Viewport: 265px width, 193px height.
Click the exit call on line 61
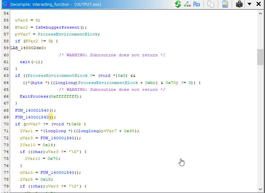coord(25,62)
